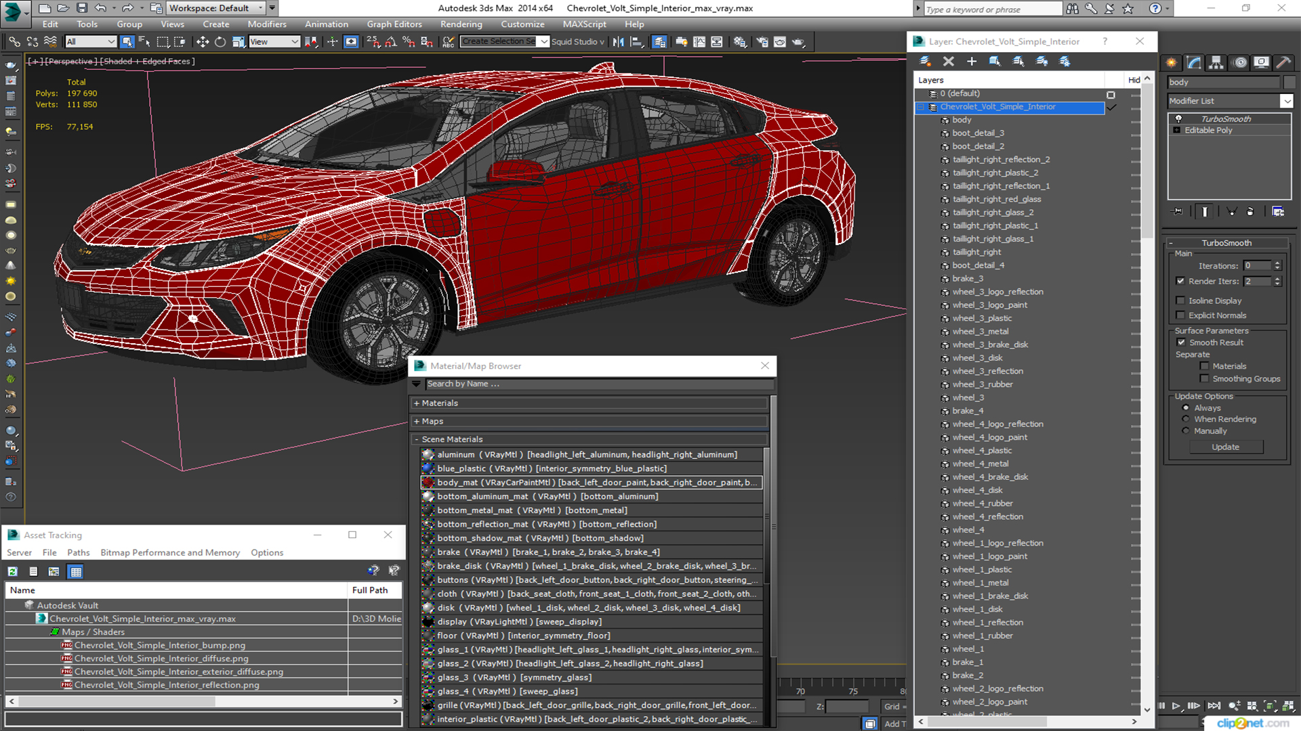Open the Display command panel tab
Image resolution: width=1301 pixels, height=731 pixels.
tap(1261, 63)
